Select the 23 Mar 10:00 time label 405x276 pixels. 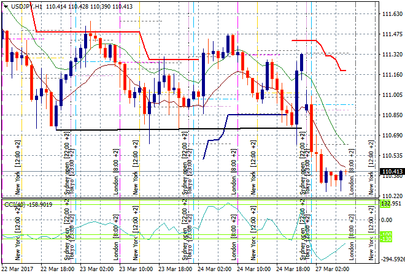136,269
